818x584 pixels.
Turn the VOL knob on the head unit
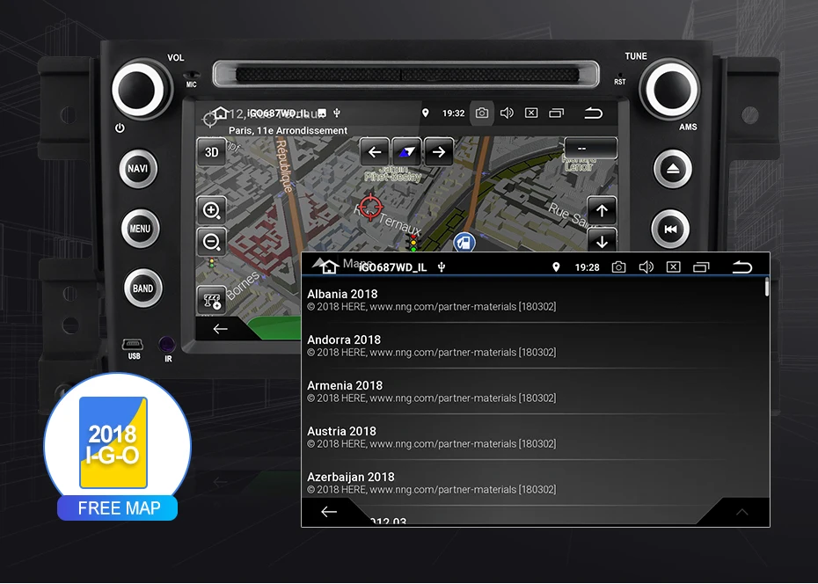click(141, 90)
